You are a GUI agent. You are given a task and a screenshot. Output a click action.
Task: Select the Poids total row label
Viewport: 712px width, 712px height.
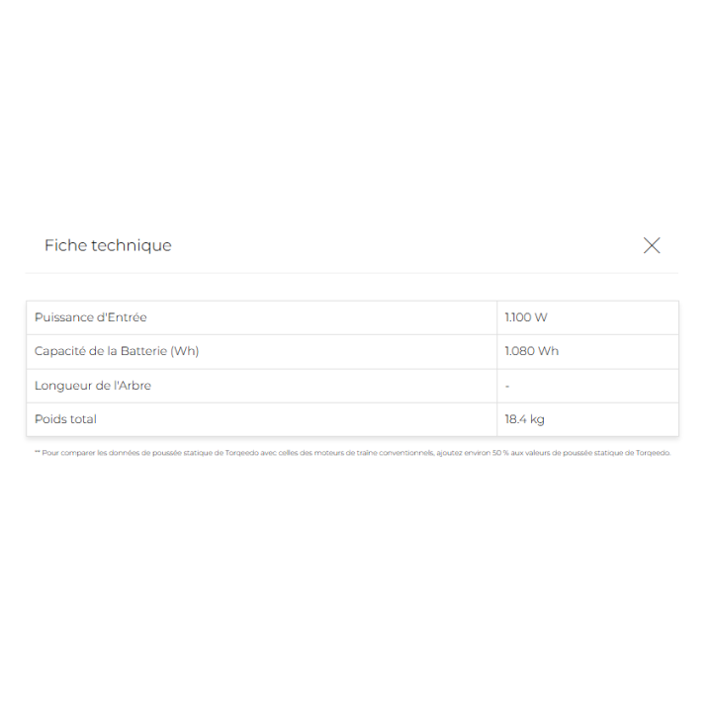(65, 419)
